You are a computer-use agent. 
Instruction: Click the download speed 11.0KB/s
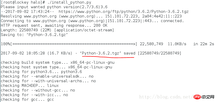tap(177, 44)
